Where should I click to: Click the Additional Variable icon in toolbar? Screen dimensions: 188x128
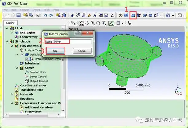coord(95,16)
